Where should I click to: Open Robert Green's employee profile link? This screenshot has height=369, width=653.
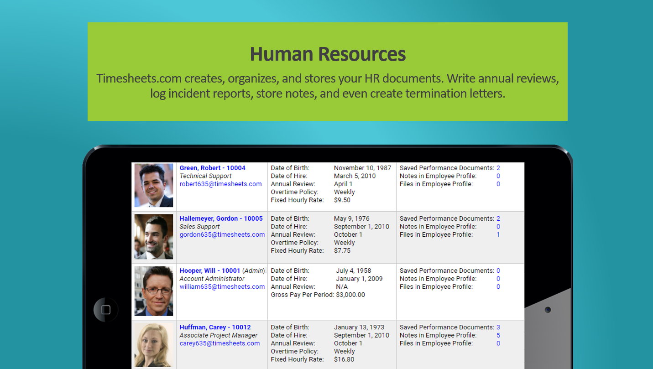[212, 167]
